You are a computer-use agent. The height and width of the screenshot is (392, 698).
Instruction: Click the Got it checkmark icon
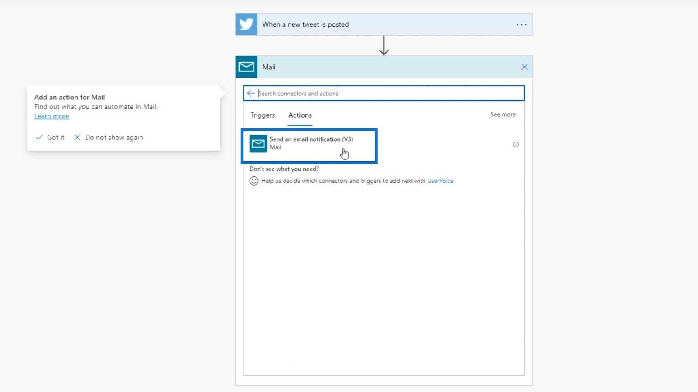(x=39, y=137)
